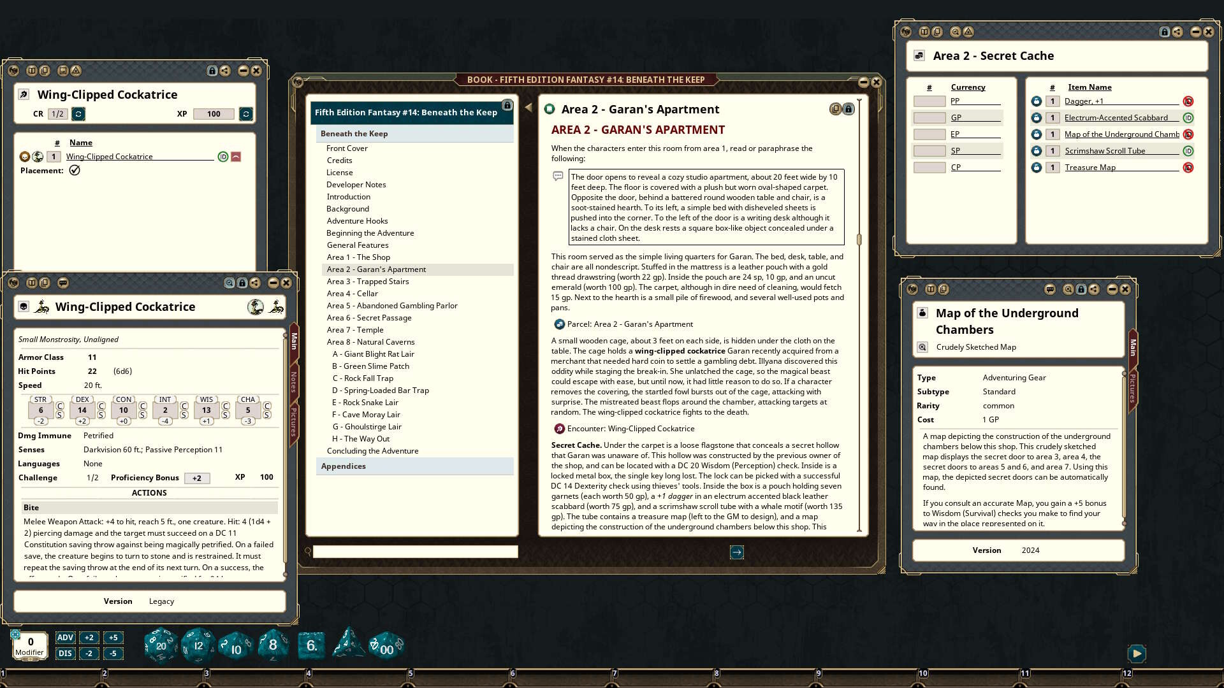The image size is (1224, 688).
Task: Click the copy icon in the Map of Underground Chambers window
Action: tap(943, 289)
